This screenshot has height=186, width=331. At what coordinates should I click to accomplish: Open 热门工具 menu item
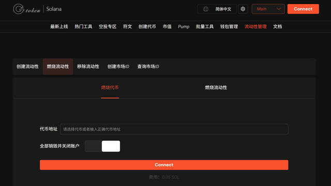click(83, 26)
